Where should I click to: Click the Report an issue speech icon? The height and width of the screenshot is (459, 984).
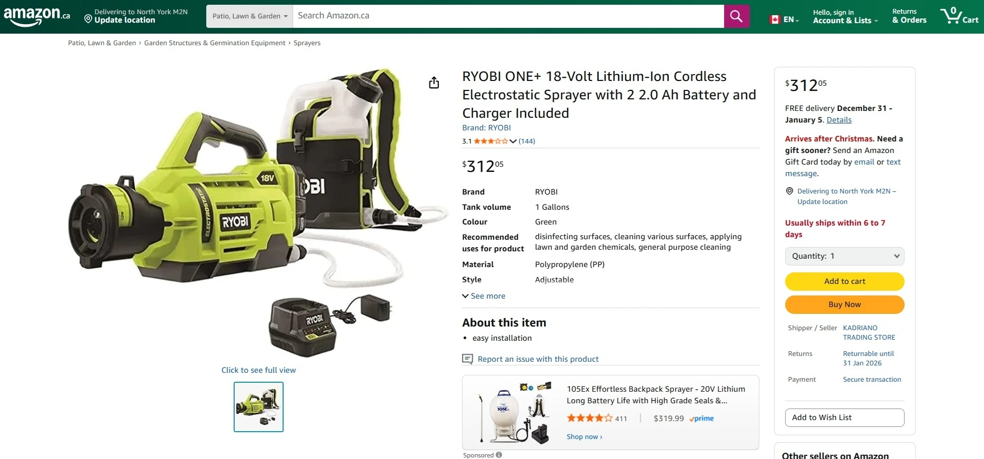(x=467, y=359)
